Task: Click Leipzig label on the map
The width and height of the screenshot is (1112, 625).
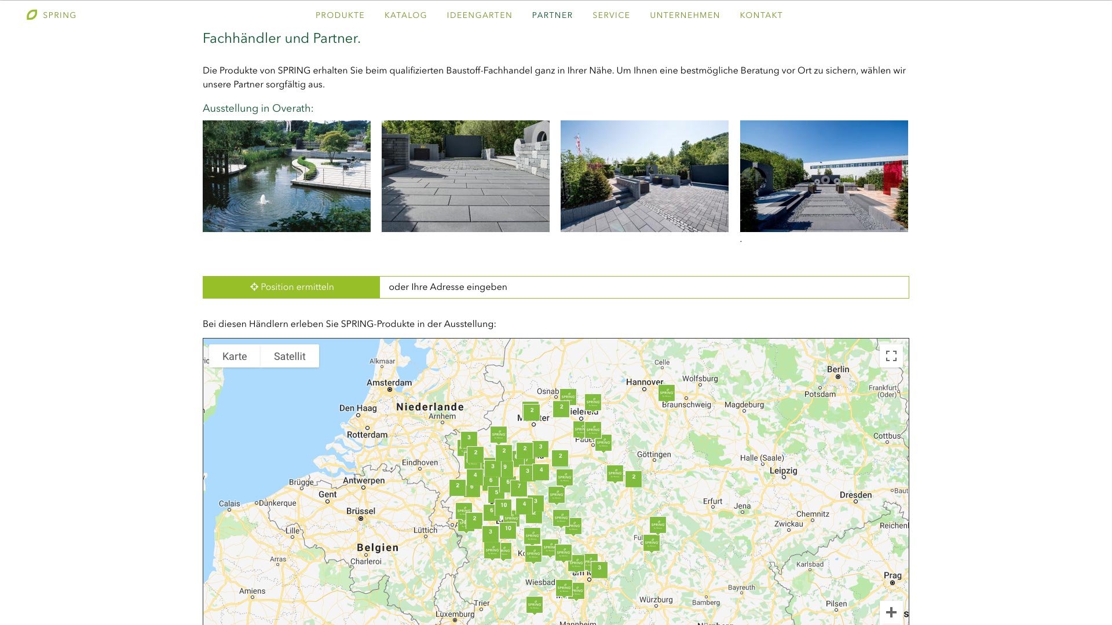Action: point(783,470)
